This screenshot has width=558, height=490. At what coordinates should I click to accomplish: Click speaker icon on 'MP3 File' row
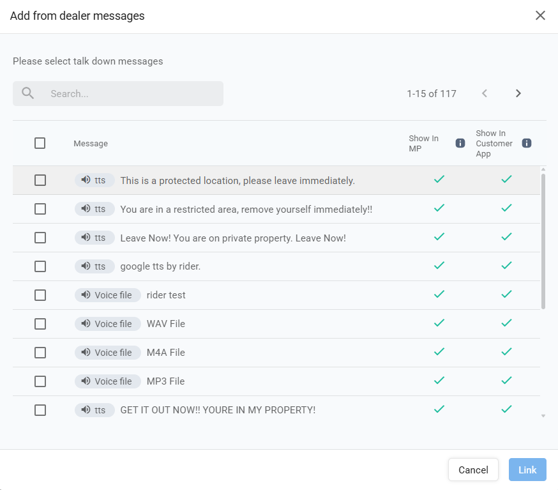coord(86,381)
